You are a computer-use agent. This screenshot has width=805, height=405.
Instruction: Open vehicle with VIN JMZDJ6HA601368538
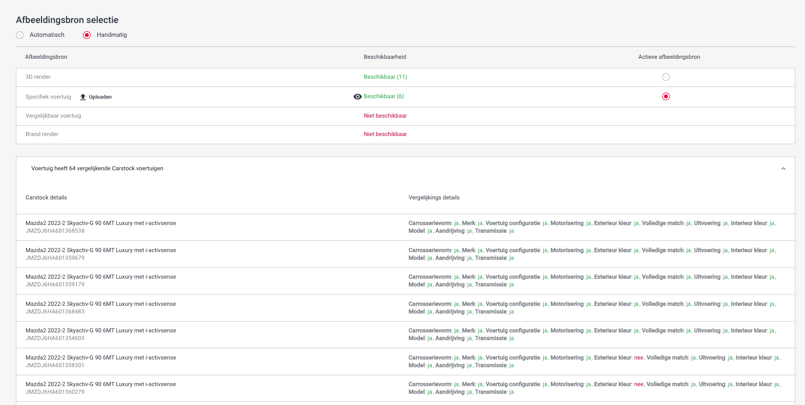[55, 231]
